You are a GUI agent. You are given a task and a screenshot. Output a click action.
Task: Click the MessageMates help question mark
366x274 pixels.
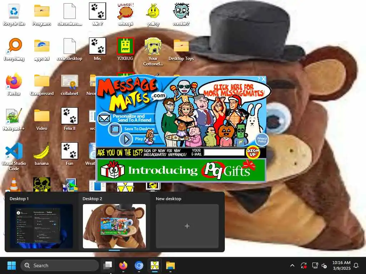coord(259,79)
